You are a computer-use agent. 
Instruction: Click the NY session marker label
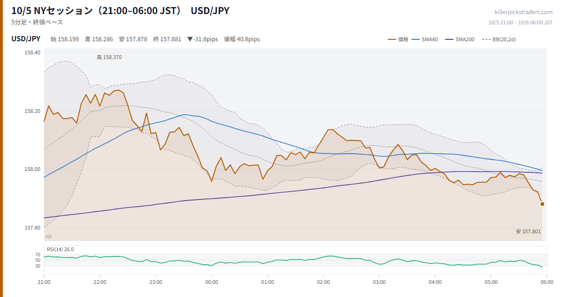pyautogui.click(x=49, y=237)
